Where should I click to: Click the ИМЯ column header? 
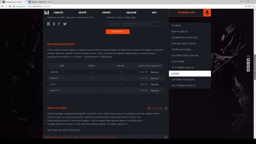pos(62,66)
